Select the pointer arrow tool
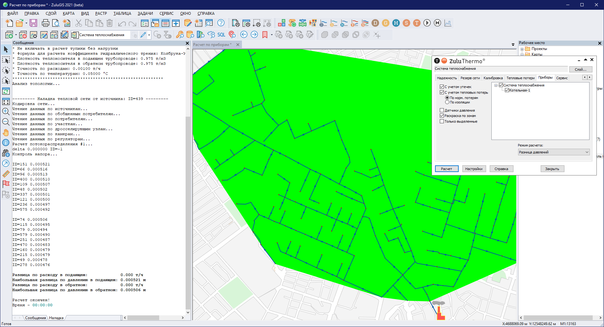Viewport: 604px width, 327px height. (6, 49)
